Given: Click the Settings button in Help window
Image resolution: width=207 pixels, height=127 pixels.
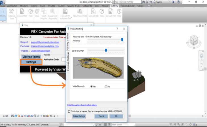Looking at the screenshot, I should click(31, 62).
